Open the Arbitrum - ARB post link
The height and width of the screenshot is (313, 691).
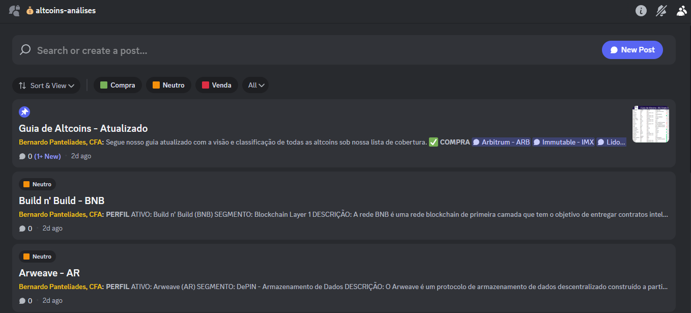[x=501, y=143]
